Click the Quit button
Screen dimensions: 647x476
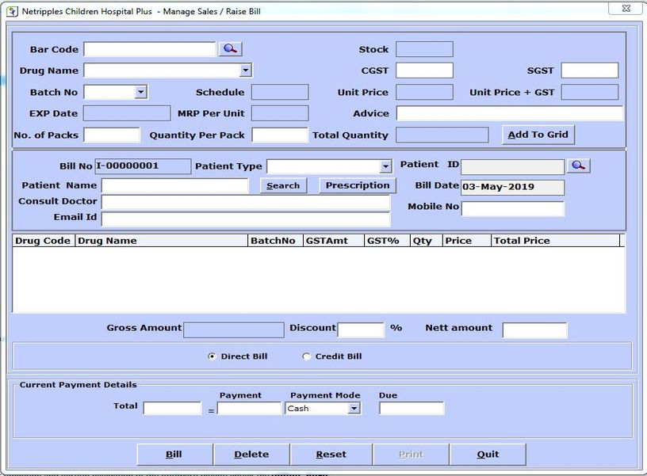tap(488, 454)
